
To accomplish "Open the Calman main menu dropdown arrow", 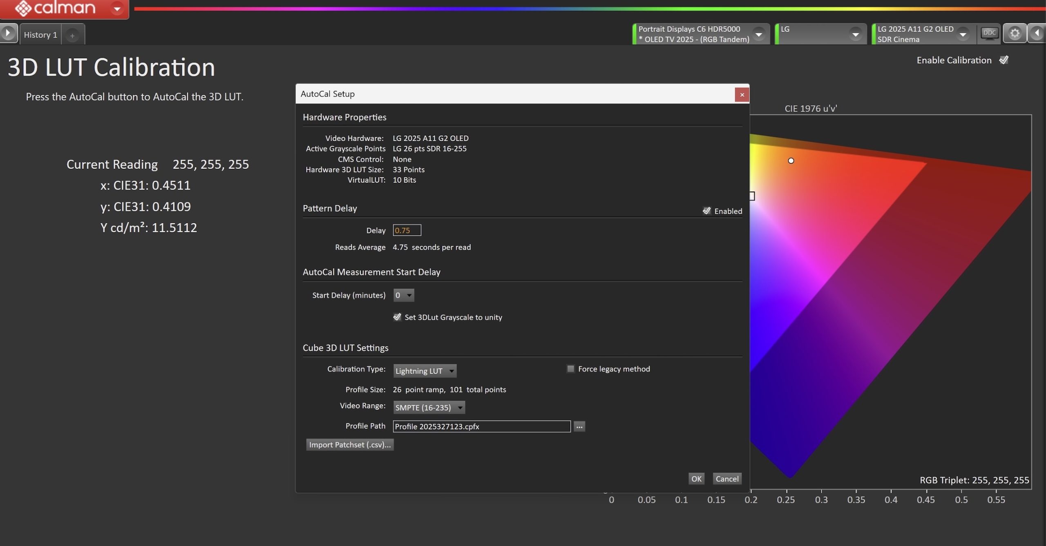I will 117,8.
